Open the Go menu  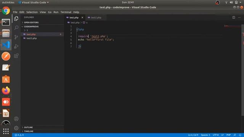(50, 12)
